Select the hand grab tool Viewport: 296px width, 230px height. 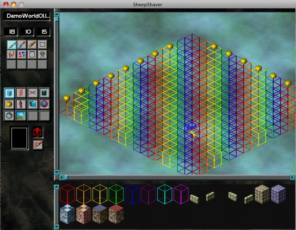point(12,55)
